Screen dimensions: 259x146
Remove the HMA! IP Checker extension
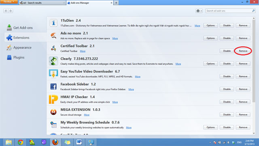[x=243, y=102]
